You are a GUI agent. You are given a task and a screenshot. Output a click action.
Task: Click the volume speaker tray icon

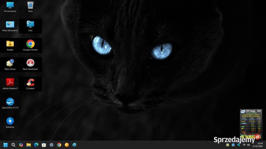click(249, 145)
